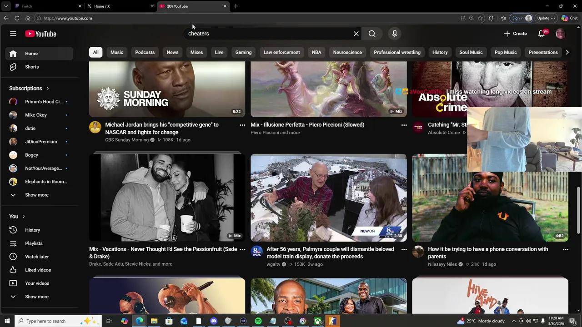This screenshot has width=582, height=327.
Task: Open the Create upload menu
Action: [515, 34]
